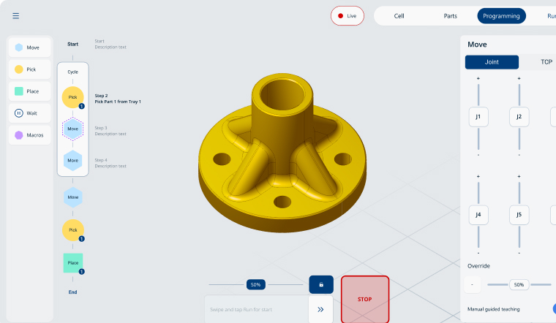Select the green Place node in flow
Viewport: 556px width, 323px height.
72,263
